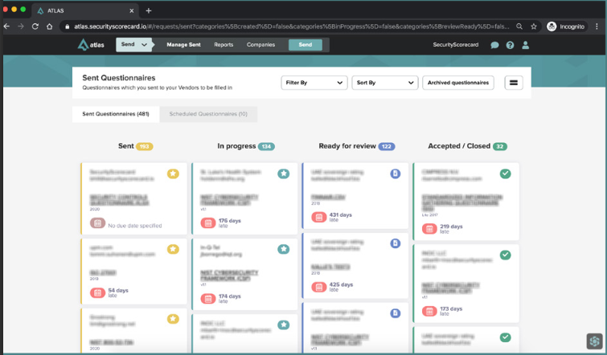Open the help question mark icon
Viewport: 607px width, 355px height.
point(510,45)
